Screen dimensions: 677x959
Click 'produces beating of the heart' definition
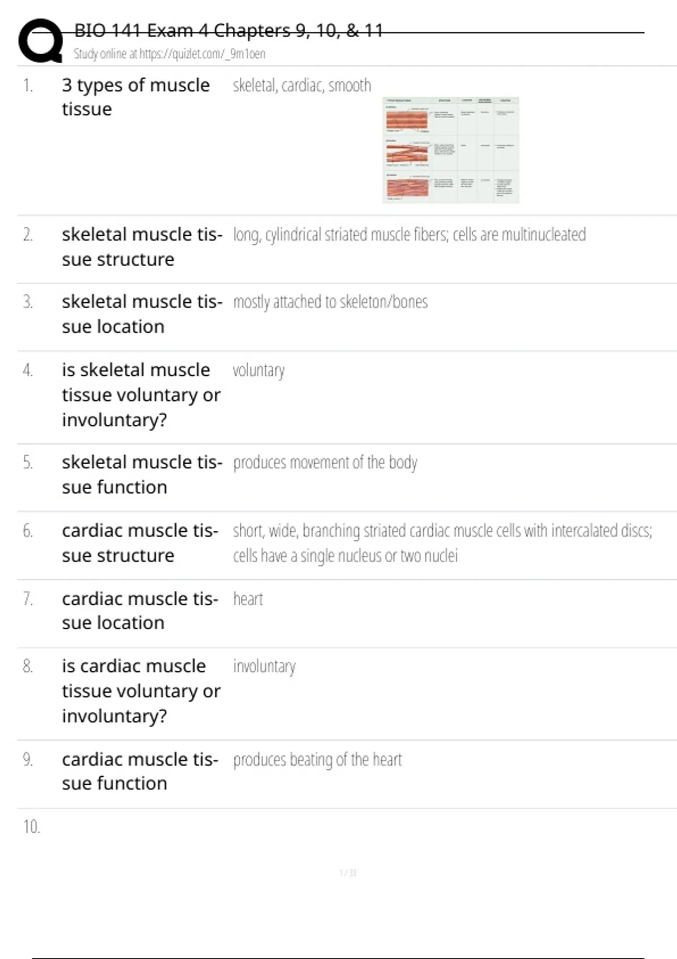coord(317,760)
